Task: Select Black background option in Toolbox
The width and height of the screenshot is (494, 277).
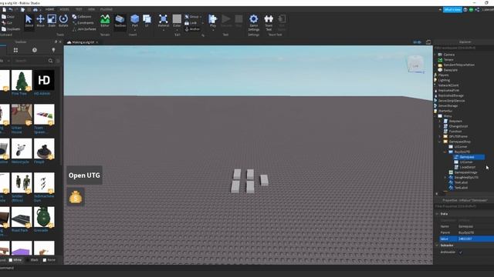Action: pyautogui.click(x=32, y=260)
